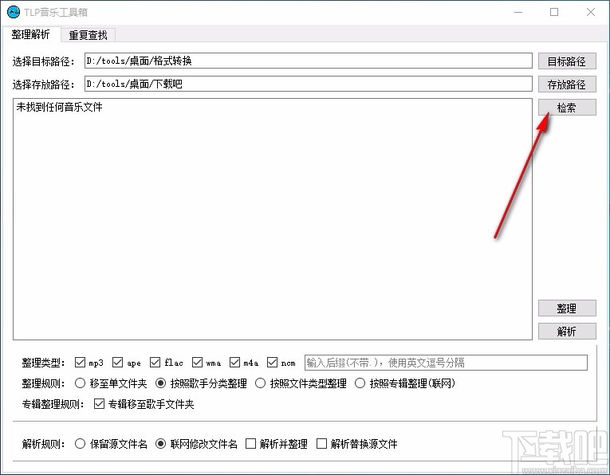Image resolution: width=610 pixels, height=475 pixels.
Task: Click the TLP音乐工具箱 app icon
Action: [x=13, y=12]
